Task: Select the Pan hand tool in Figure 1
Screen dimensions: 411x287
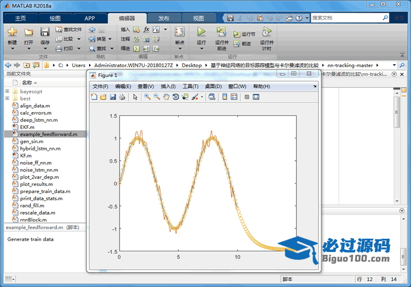Action: coord(166,97)
